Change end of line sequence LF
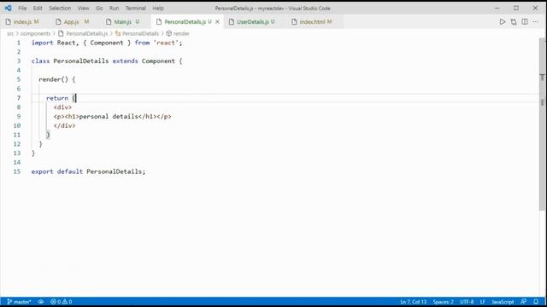The width and height of the screenshot is (547, 307). click(482, 302)
